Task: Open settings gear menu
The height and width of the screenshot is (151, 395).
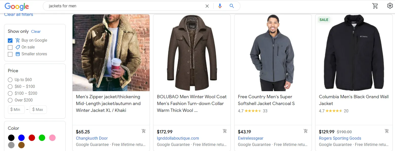Action: click(390, 6)
